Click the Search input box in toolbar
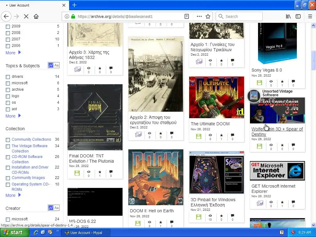This screenshot has width=316, height=237. pos(239,16)
